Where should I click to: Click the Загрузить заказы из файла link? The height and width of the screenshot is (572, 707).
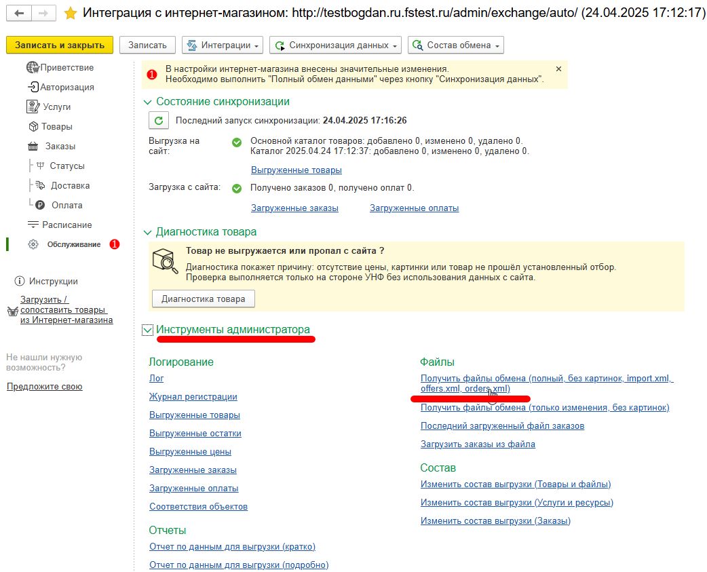point(478,444)
